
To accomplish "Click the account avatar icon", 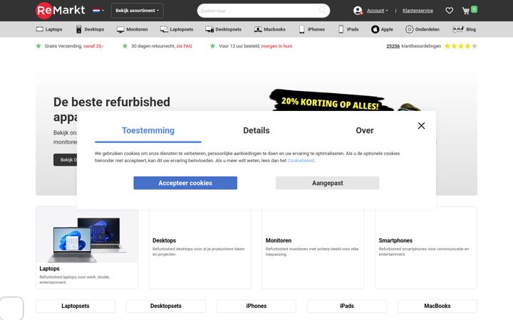I will (358, 11).
